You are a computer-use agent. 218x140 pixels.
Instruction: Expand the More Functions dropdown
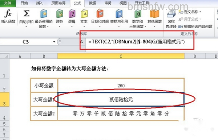click(x=154, y=26)
